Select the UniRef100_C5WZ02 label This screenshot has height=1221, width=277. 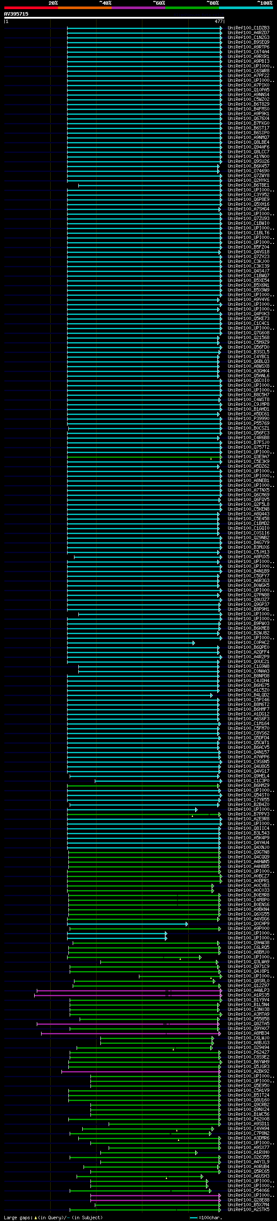coord(248,100)
